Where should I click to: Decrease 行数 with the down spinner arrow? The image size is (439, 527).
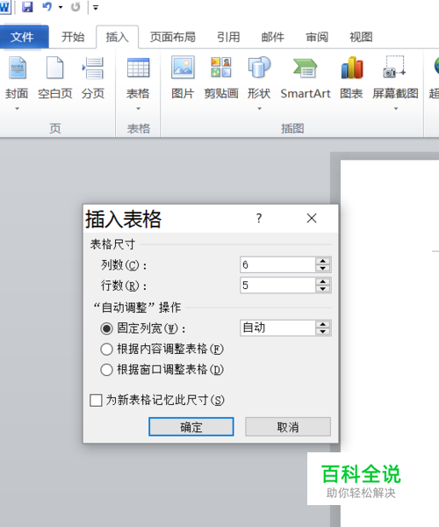[x=323, y=289]
